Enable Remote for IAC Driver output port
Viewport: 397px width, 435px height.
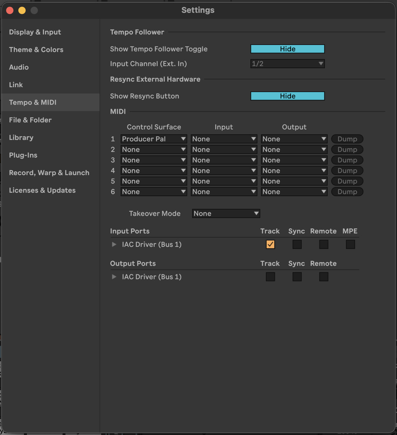[x=324, y=277]
